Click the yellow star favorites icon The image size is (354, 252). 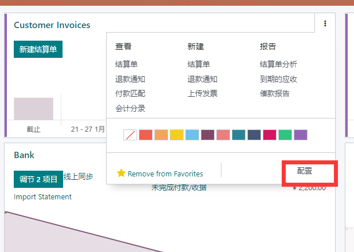[x=121, y=173]
